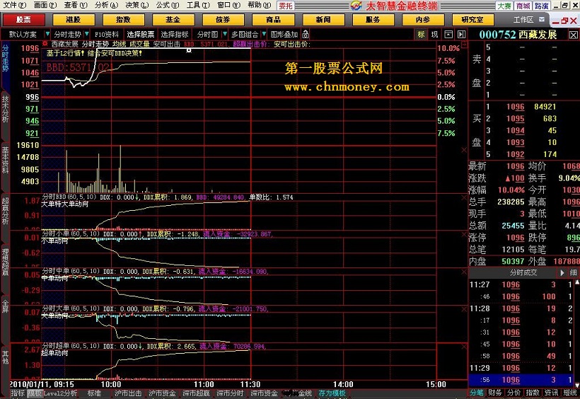Select the 资讯 tab at bottom right
The width and height of the screenshot is (580, 399).
coord(551,393)
